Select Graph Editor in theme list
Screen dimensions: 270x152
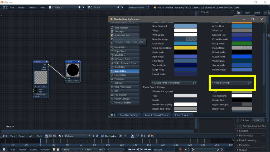(124, 47)
